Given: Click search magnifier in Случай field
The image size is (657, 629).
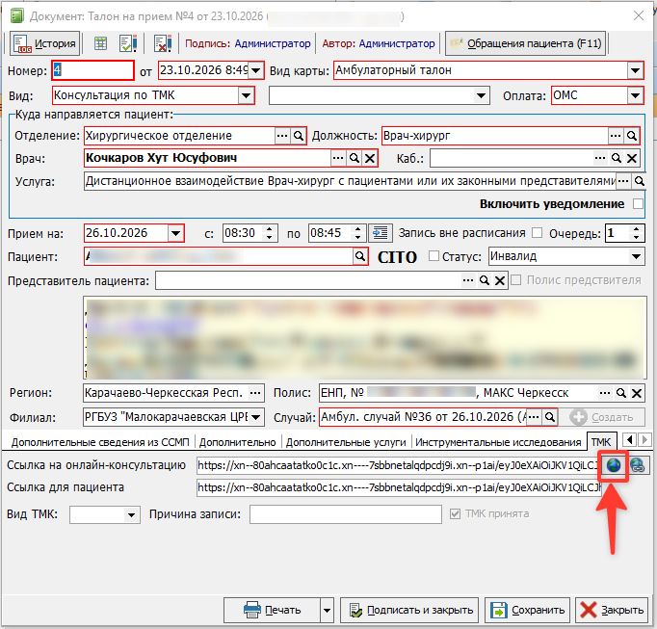Looking at the screenshot, I should click(x=550, y=417).
